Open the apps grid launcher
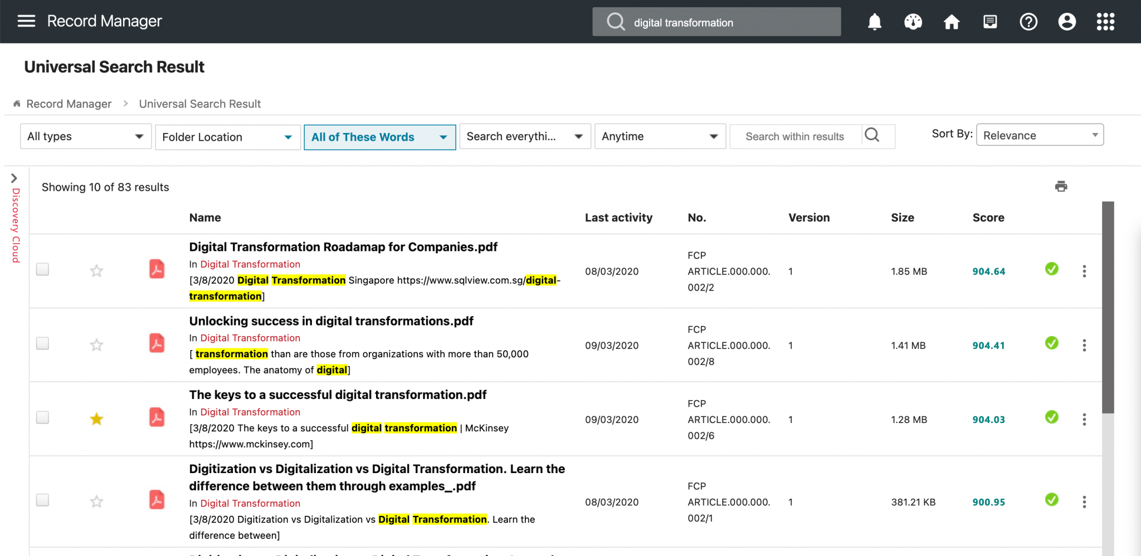Image resolution: width=1141 pixels, height=556 pixels. pyautogui.click(x=1105, y=22)
